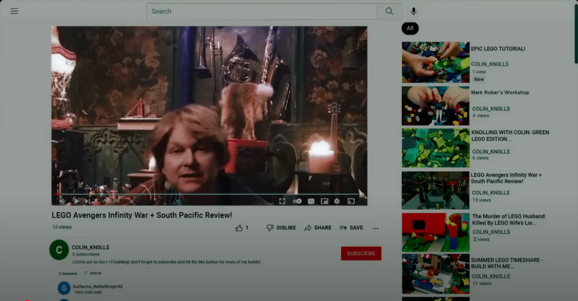The image size is (578, 301).
Task: Turn on subtitles with the captions icon
Action: click(x=311, y=201)
